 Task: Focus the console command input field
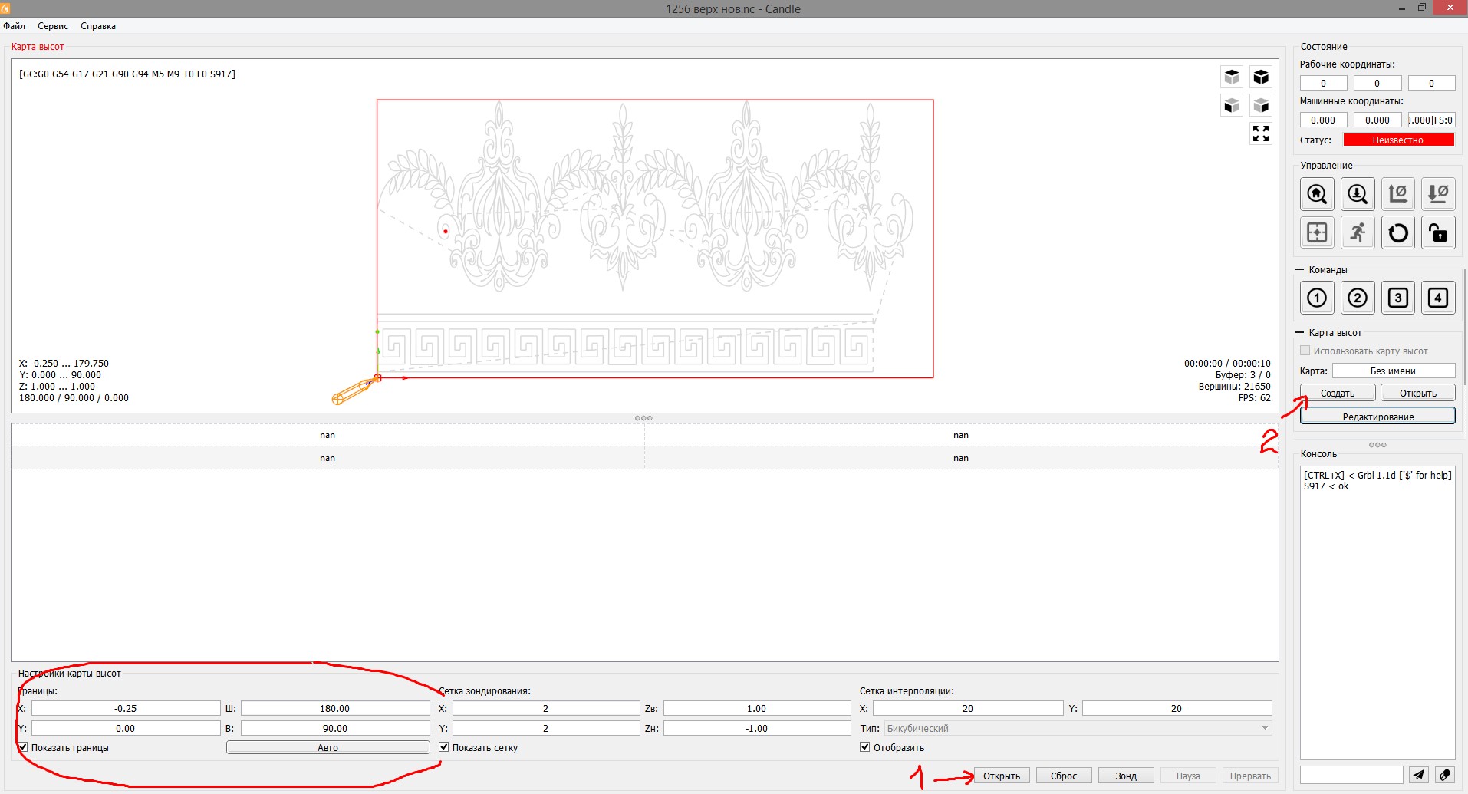[x=1351, y=775]
